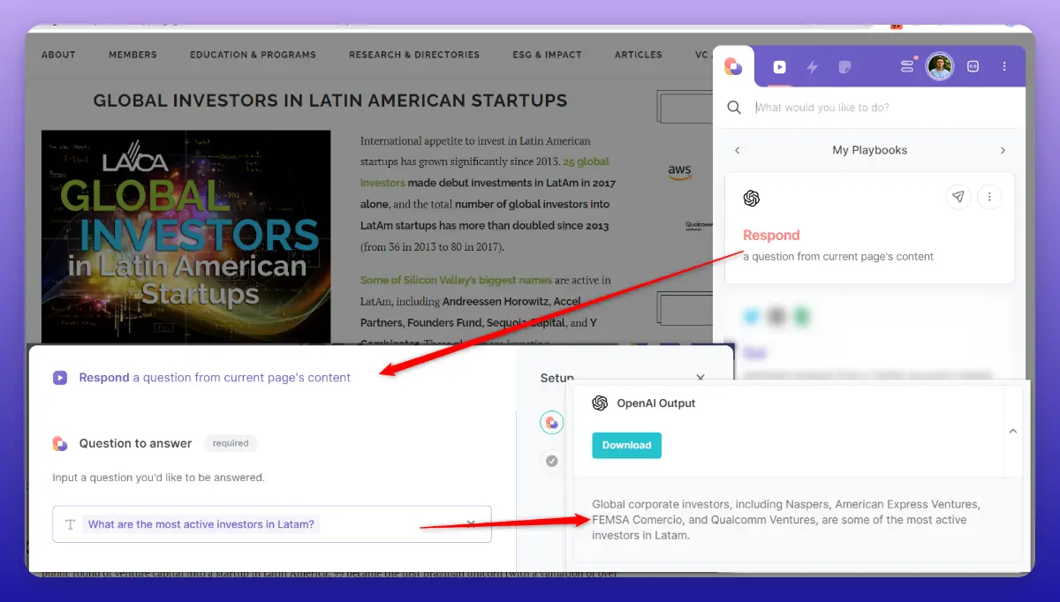This screenshot has height=602, width=1060.
Task: Open the activity toggles icon with notification dot
Action: click(x=907, y=66)
